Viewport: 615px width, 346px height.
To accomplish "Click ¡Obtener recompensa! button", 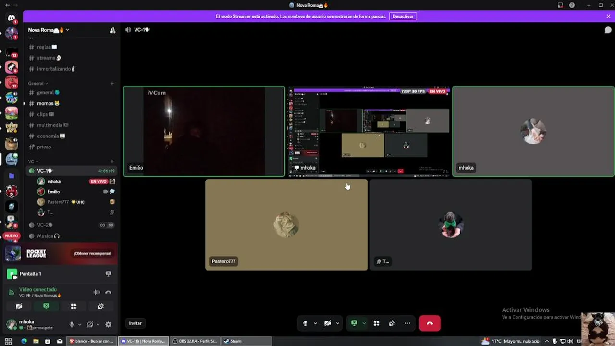I will (92, 253).
